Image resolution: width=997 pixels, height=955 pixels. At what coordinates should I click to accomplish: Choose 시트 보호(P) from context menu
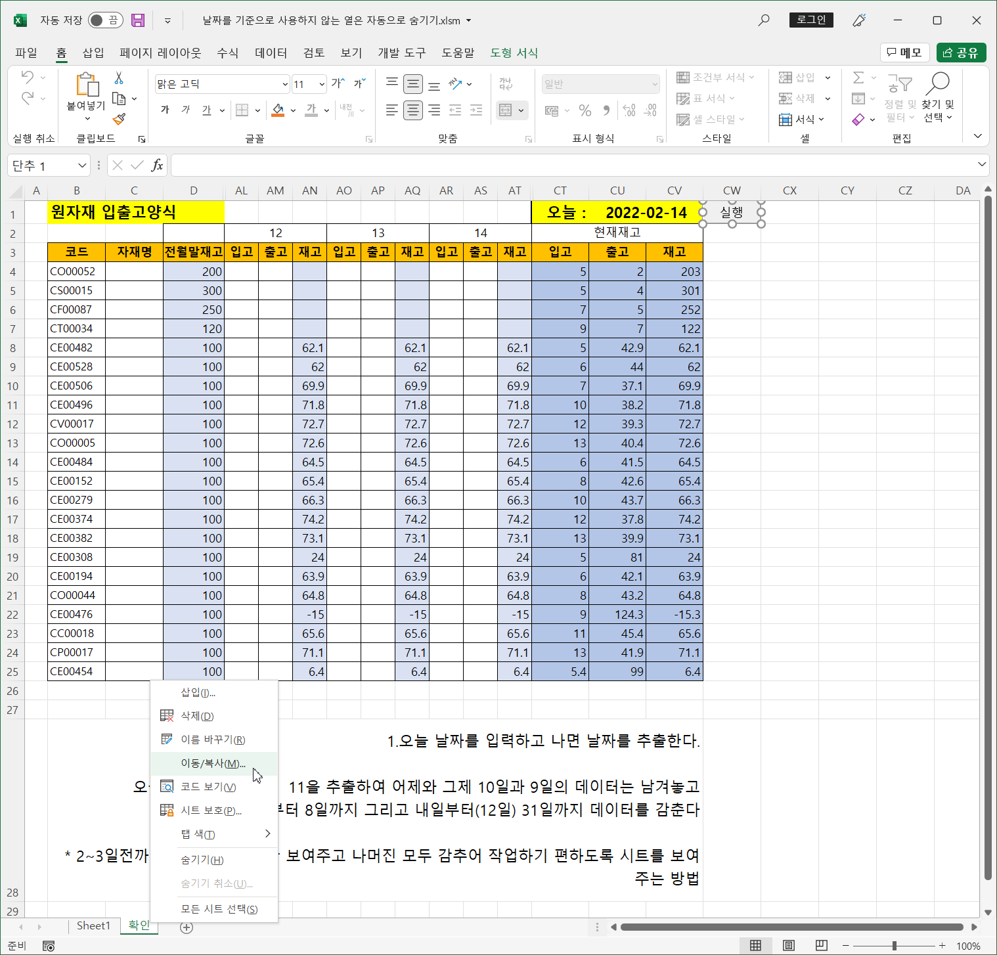(214, 811)
